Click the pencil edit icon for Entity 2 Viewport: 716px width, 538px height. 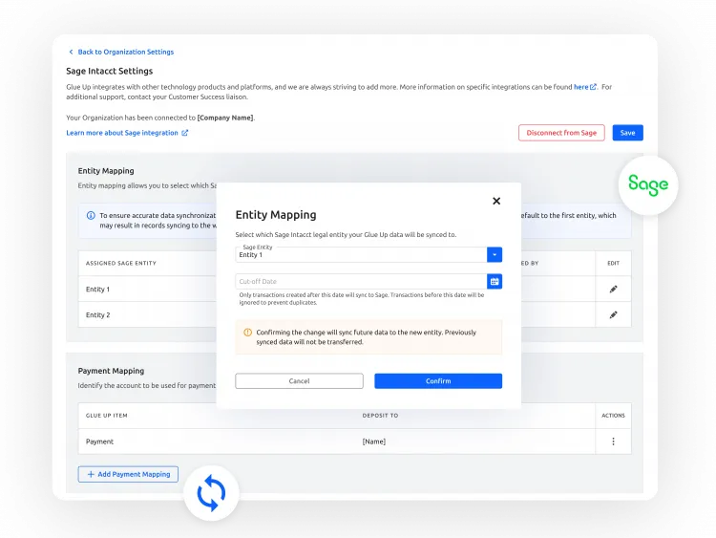[613, 314]
